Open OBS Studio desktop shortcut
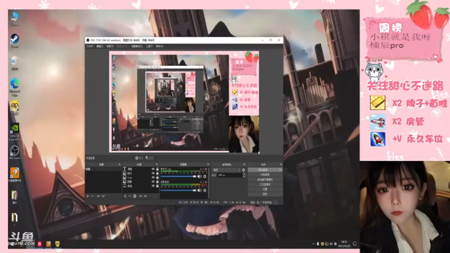This screenshot has width=450, height=253. pos(15,152)
